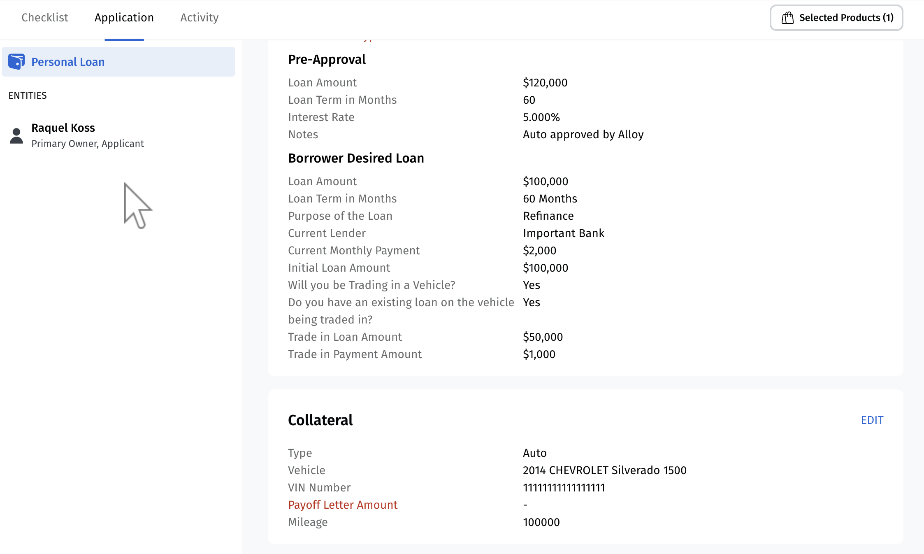Select Personal Loan in the sidebar
This screenshot has width=924, height=554.
click(x=68, y=62)
